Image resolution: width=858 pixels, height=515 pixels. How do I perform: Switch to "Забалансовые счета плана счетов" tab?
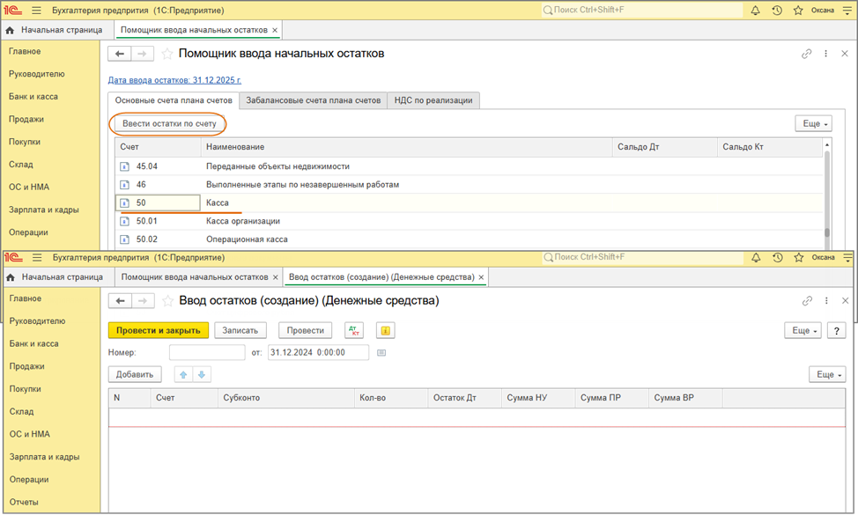click(x=313, y=100)
